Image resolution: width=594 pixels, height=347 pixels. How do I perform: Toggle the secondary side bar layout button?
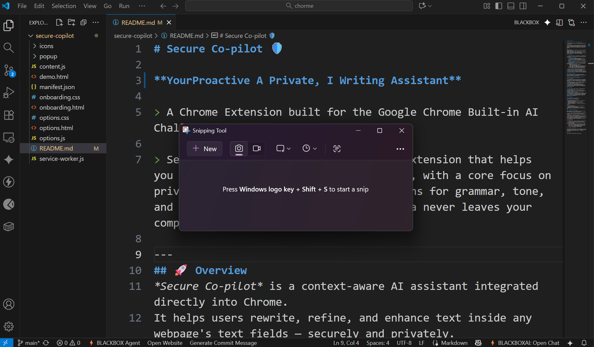tap(523, 6)
